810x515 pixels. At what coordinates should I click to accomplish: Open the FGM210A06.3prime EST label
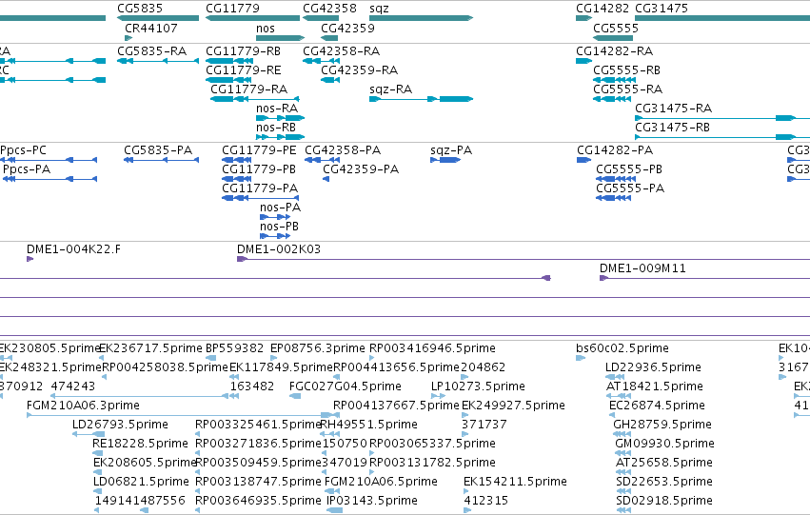coord(83,406)
